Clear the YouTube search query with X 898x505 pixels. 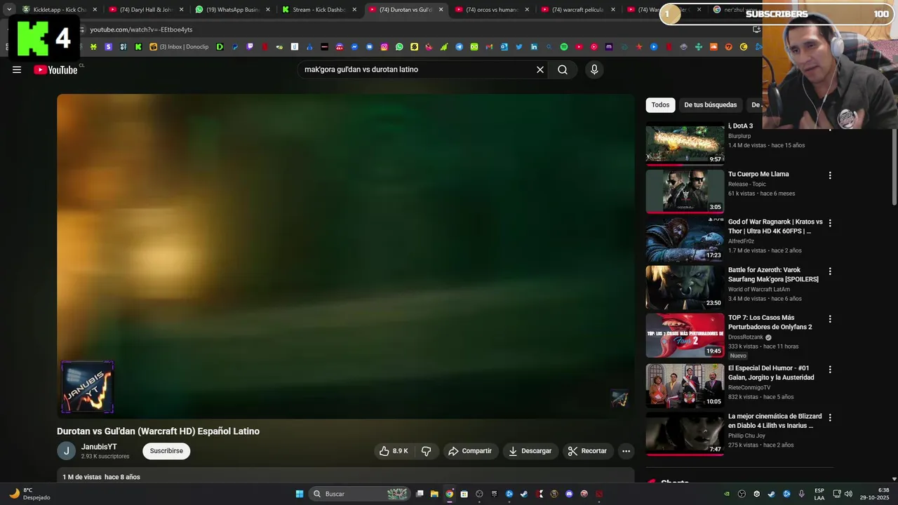point(540,69)
